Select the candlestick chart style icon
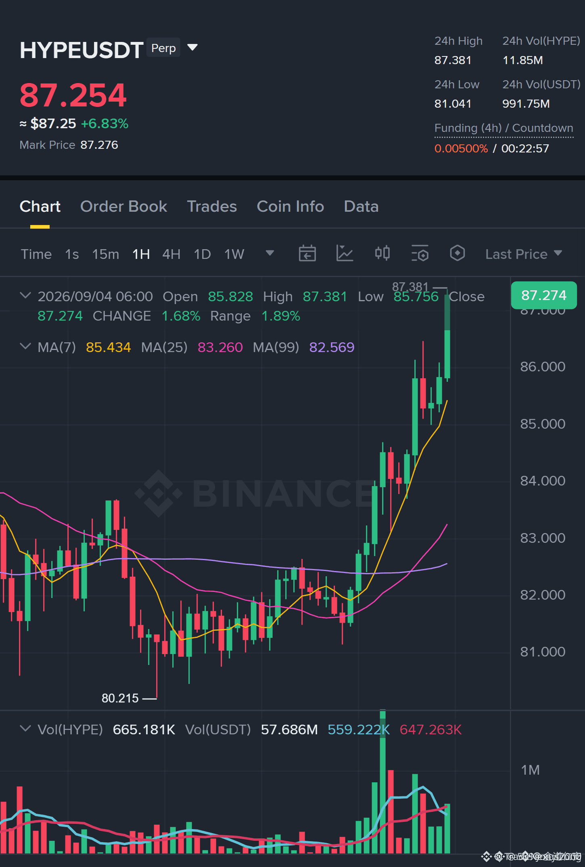The height and width of the screenshot is (867, 585). point(382,254)
